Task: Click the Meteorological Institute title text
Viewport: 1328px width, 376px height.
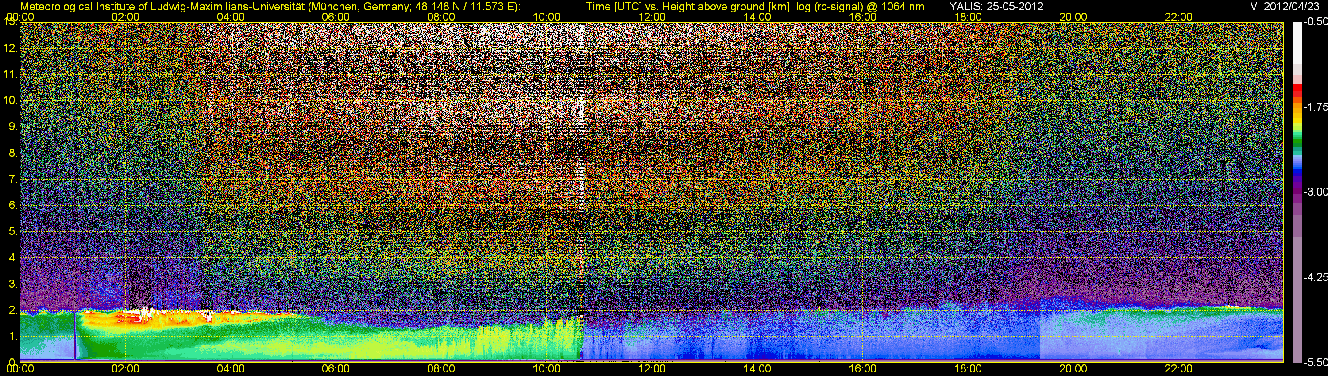Action: coord(269,6)
